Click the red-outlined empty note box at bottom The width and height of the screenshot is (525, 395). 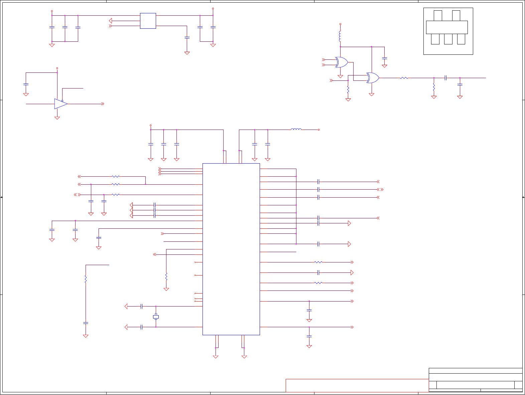[x=357, y=385]
